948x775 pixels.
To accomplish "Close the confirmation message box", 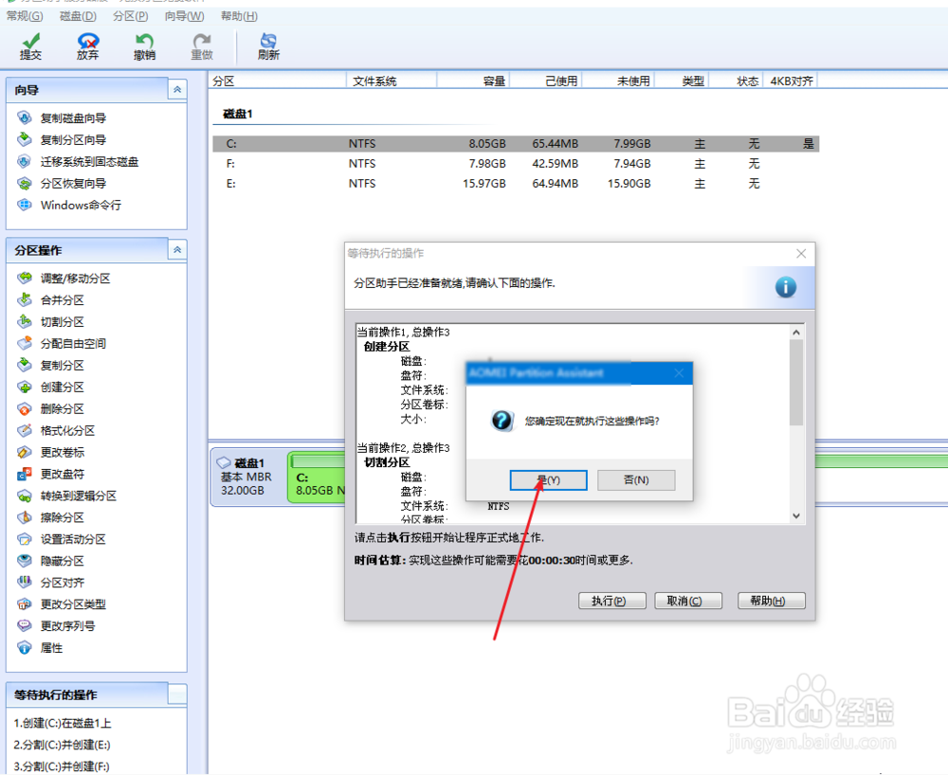I will (x=679, y=373).
